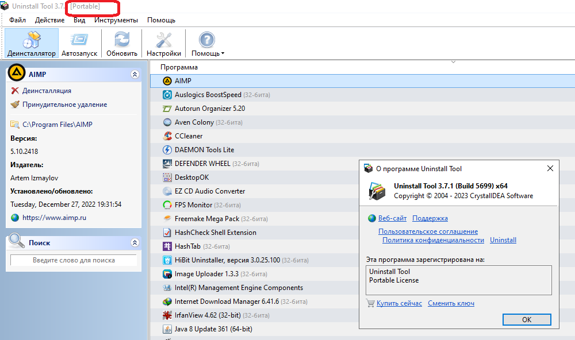Select the Intel(R) Management Engine Components icon
Viewport: 575px width, 340px height.
[167, 288]
